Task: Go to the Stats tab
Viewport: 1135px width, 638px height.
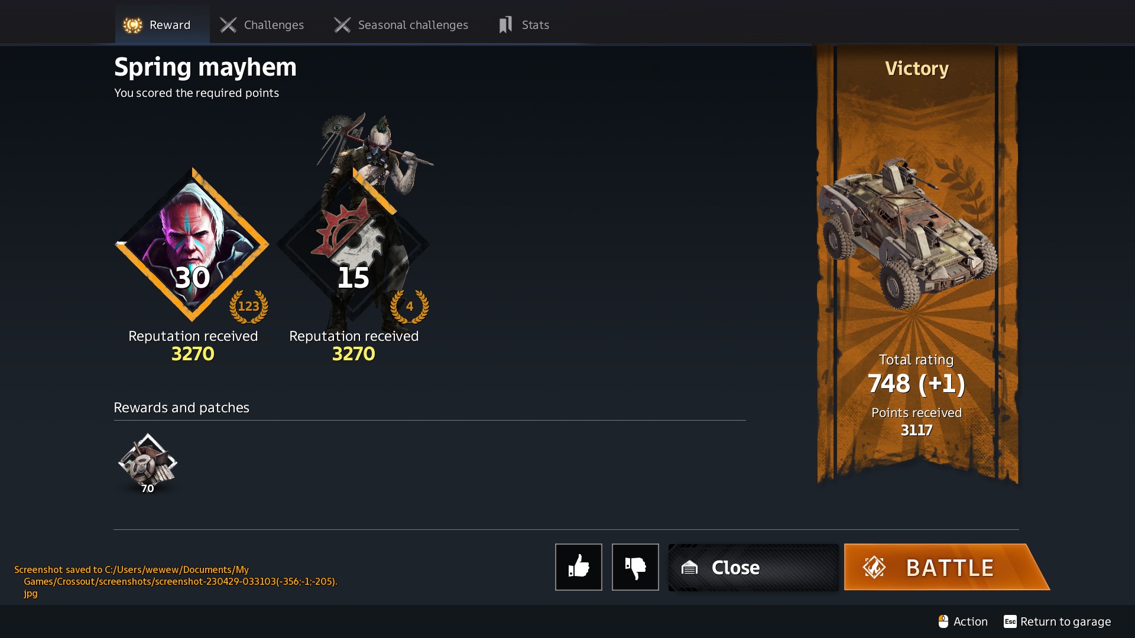Action: 524,25
